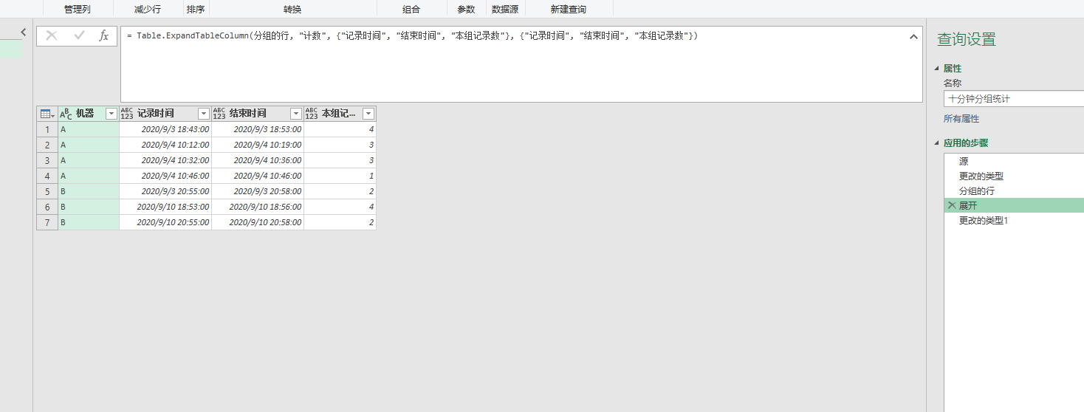
Task: Expand the collapsed queries pane chevron
Action: (23, 32)
